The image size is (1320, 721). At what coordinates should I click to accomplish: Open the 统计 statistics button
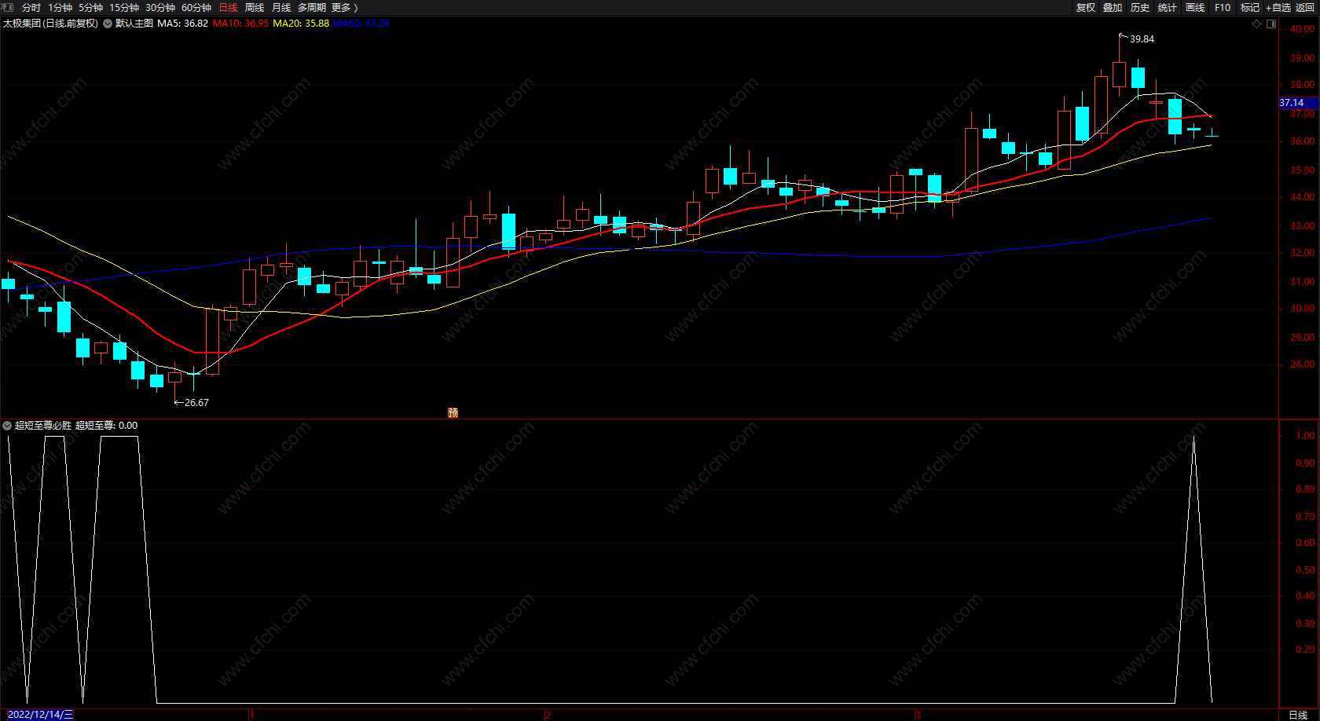[x=1168, y=7]
